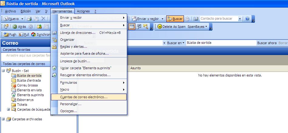Click the Buscar ahora button

[x=267, y=43]
